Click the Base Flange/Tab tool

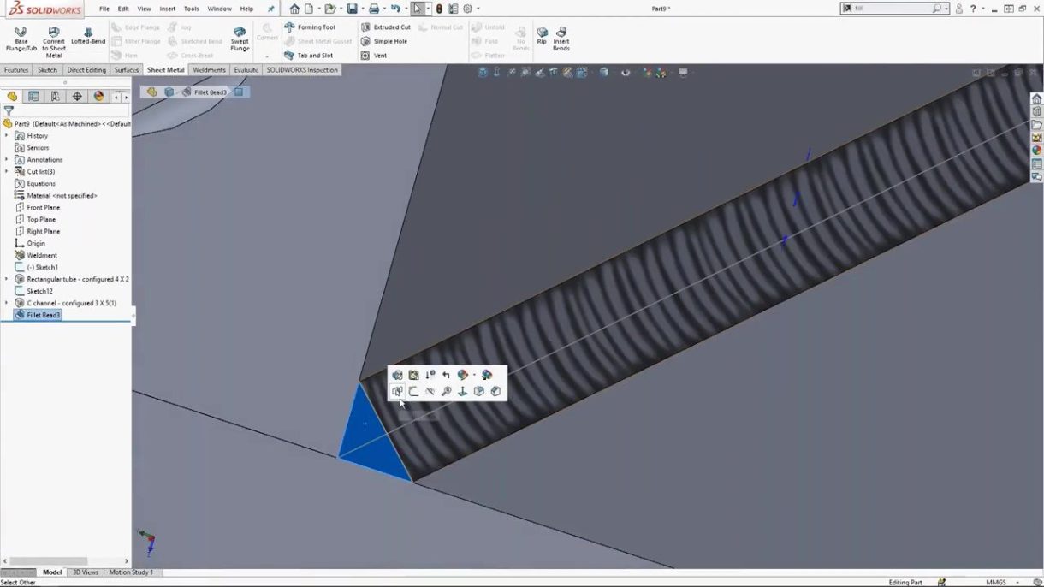[x=21, y=40]
